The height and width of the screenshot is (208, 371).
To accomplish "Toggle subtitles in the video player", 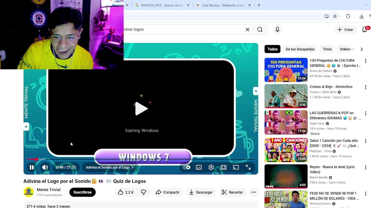I will tap(199, 167).
